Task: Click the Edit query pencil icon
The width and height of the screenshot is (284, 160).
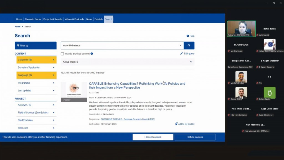Action: click(x=181, y=54)
